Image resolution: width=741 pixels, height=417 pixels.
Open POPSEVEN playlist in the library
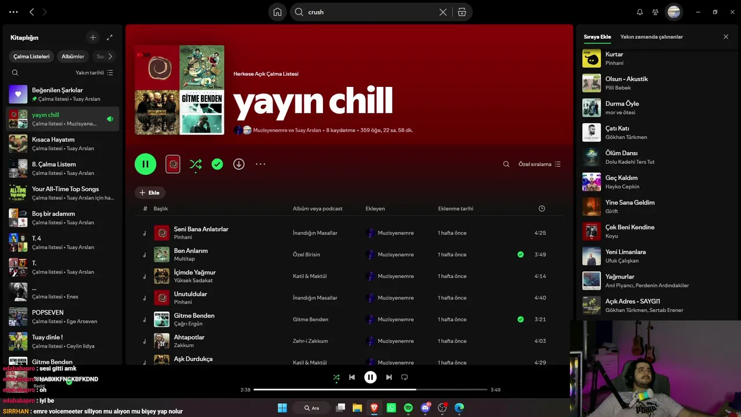click(63, 316)
